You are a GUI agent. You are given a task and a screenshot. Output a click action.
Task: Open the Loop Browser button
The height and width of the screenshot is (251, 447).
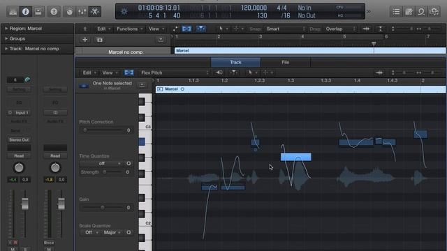click(x=421, y=12)
